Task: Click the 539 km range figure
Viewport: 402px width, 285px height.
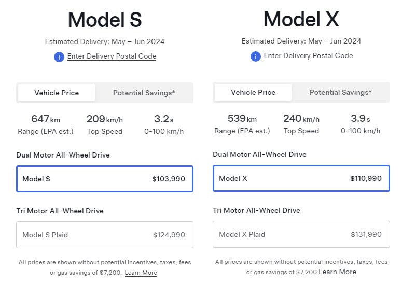Action: [242, 119]
